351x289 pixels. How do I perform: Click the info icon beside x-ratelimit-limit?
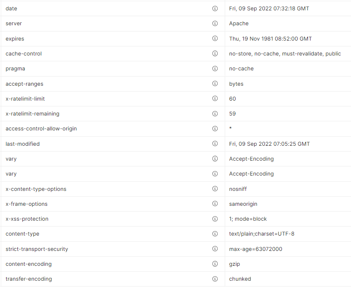tap(215, 99)
